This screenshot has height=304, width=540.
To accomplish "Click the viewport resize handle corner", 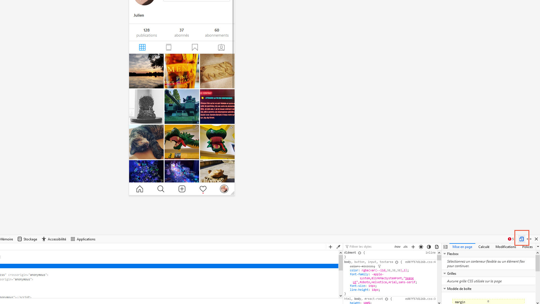I will pos(233,193).
